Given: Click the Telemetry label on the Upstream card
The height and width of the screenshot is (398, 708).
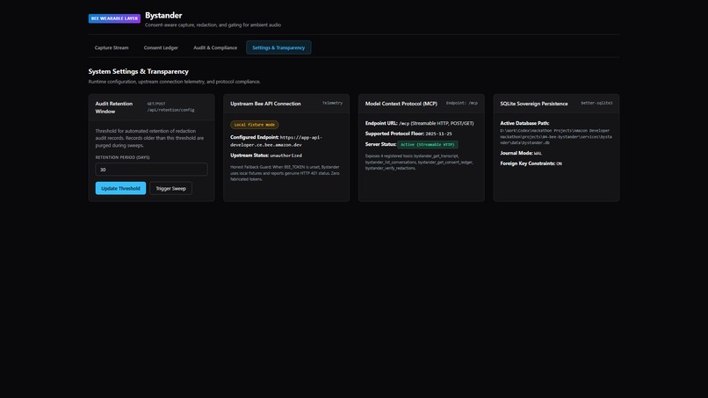Looking at the screenshot, I should tap(332, 103).
